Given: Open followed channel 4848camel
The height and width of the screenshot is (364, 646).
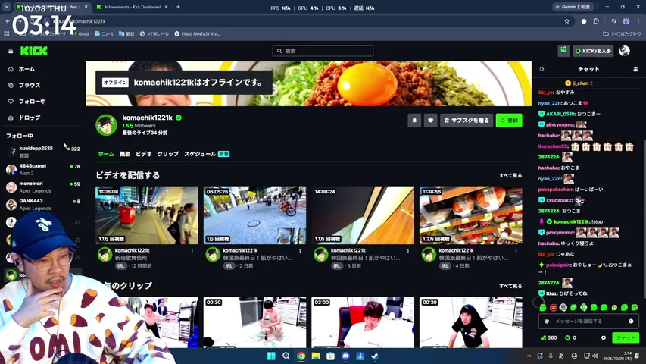Looking at the screenshot, I should pyautogui.click(x=43, y=169).
